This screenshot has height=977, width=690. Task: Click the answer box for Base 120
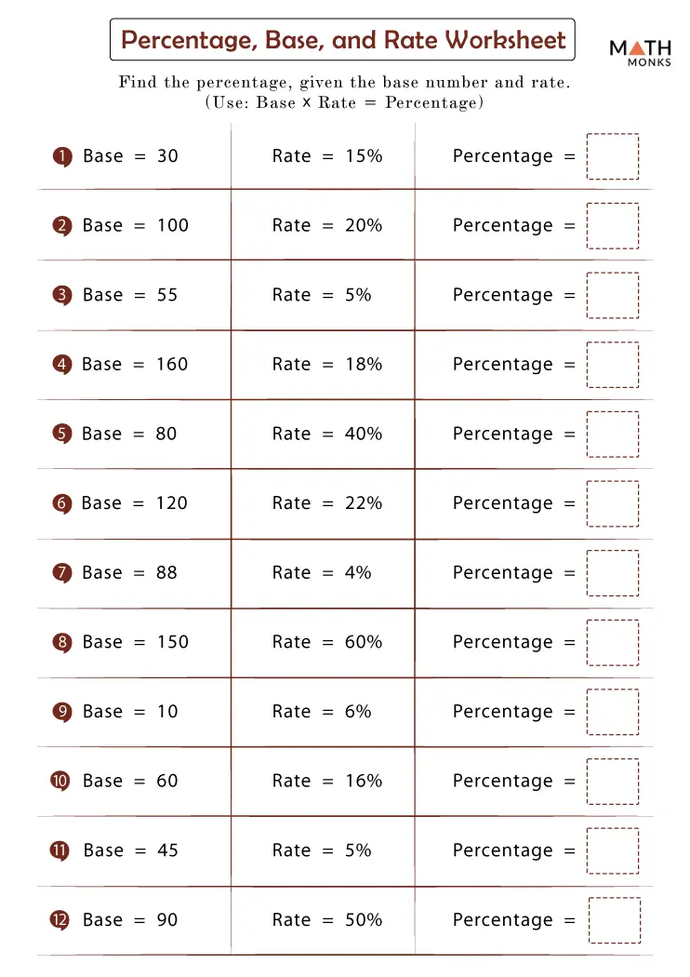point(613,503)
